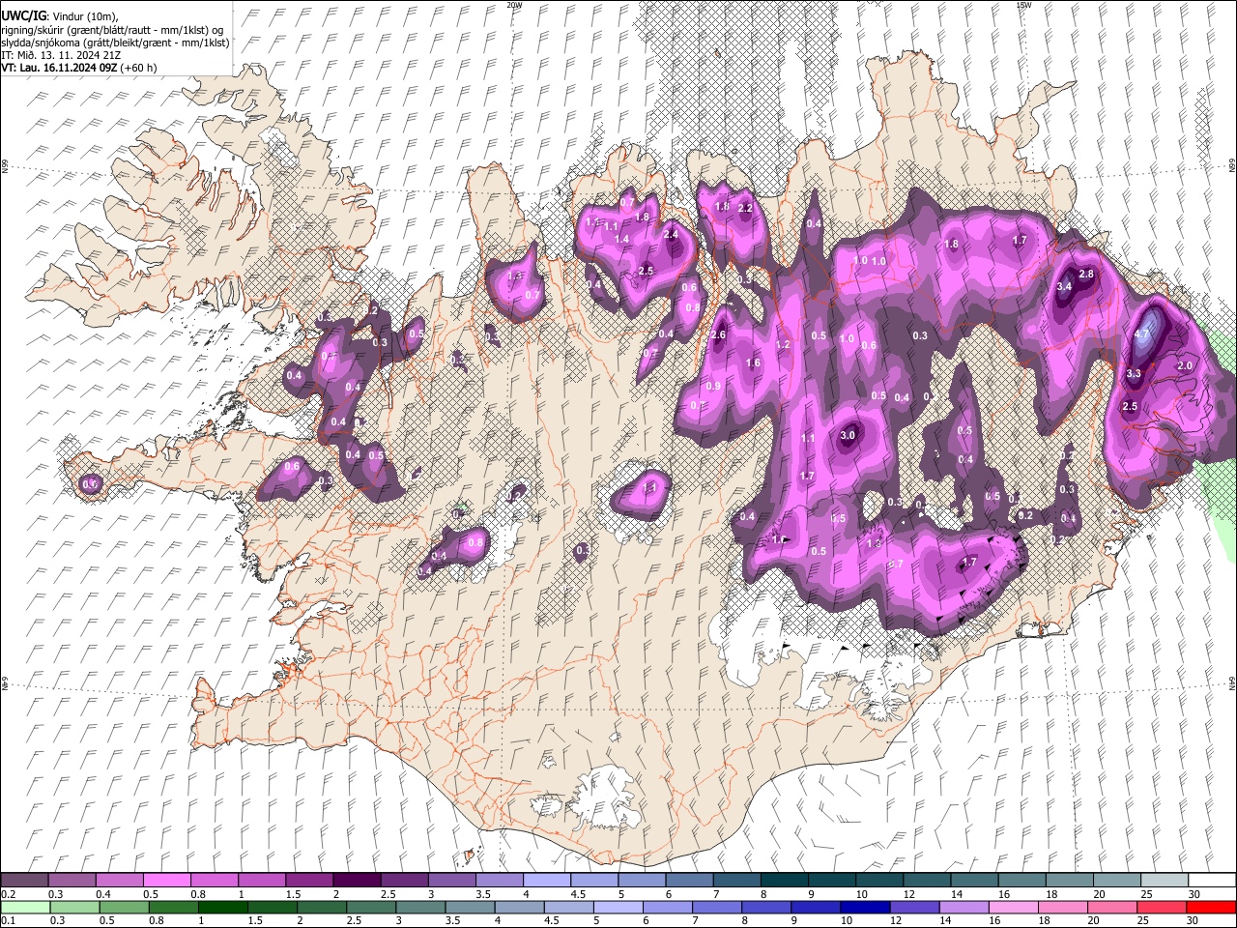
Task: Pick the 0.2–0.3 swatch in the top legend row
Action: [x=24, y=881]
